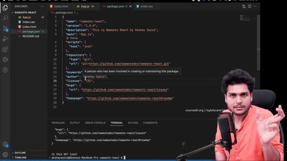Open the GITLENS panel tab
The width and height of the screenshot is (287, 161).
(x=133, y=123)
